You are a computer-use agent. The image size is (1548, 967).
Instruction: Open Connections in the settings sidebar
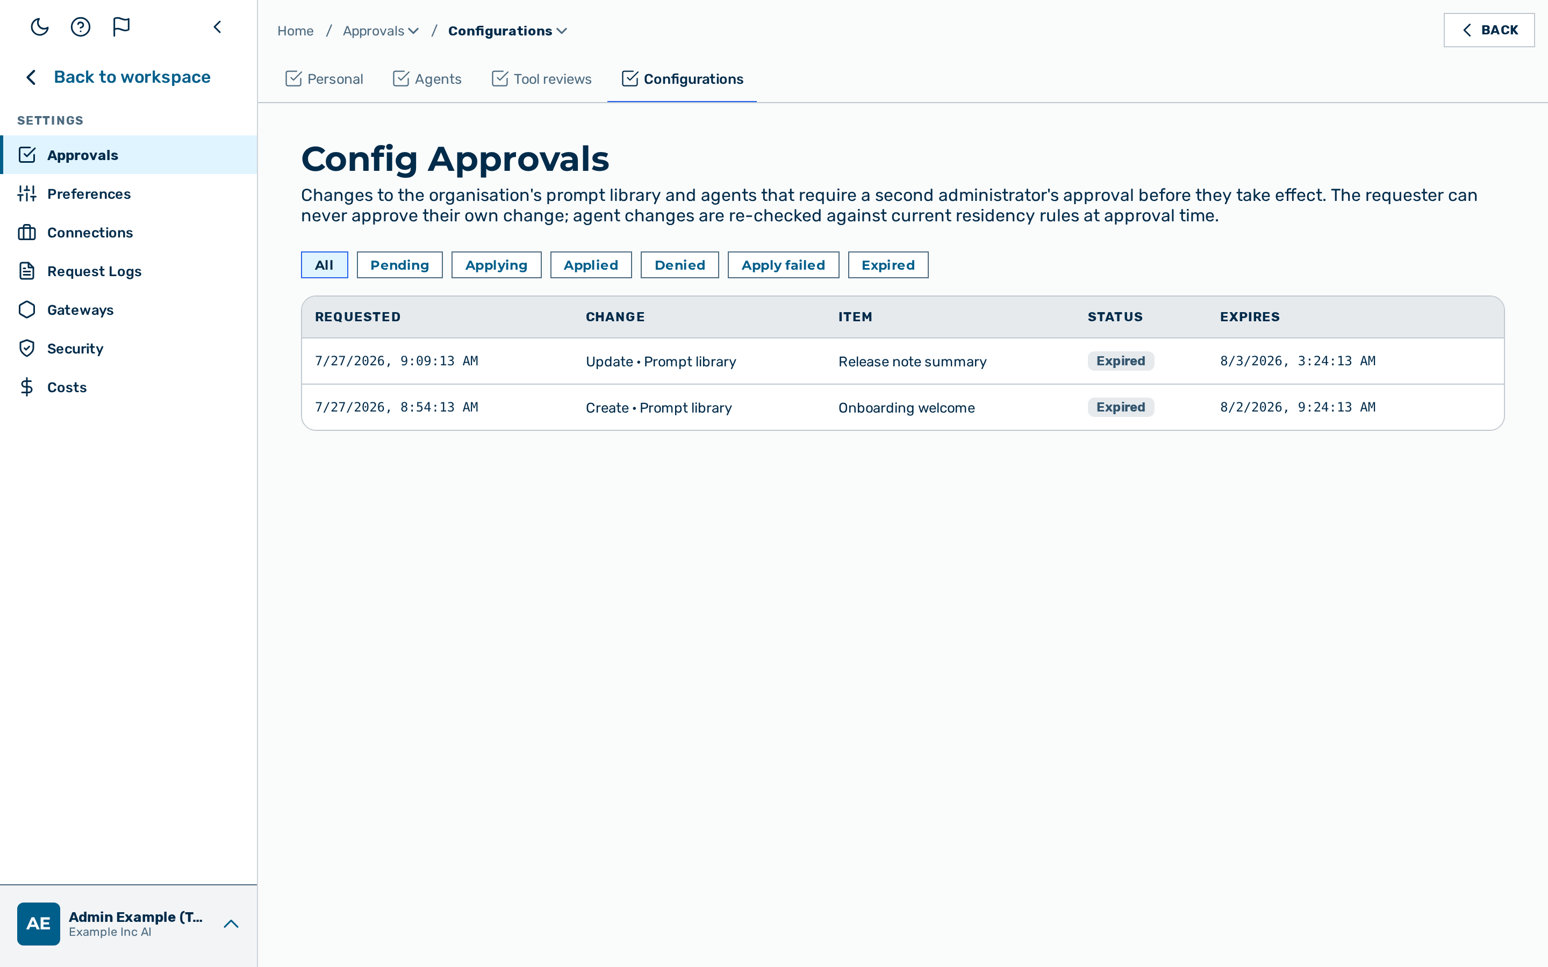(x=128, y=232)
